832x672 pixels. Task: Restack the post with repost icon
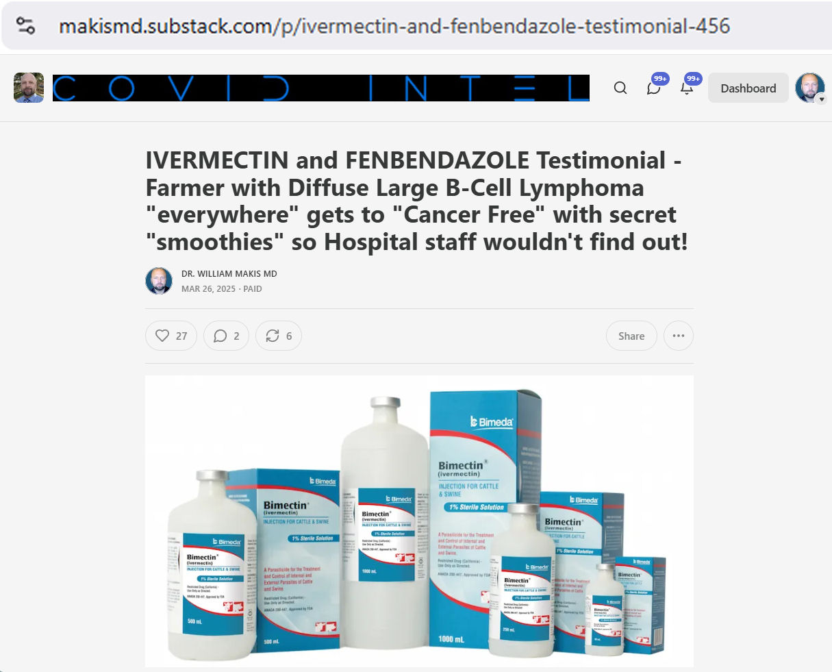[279, 336]
